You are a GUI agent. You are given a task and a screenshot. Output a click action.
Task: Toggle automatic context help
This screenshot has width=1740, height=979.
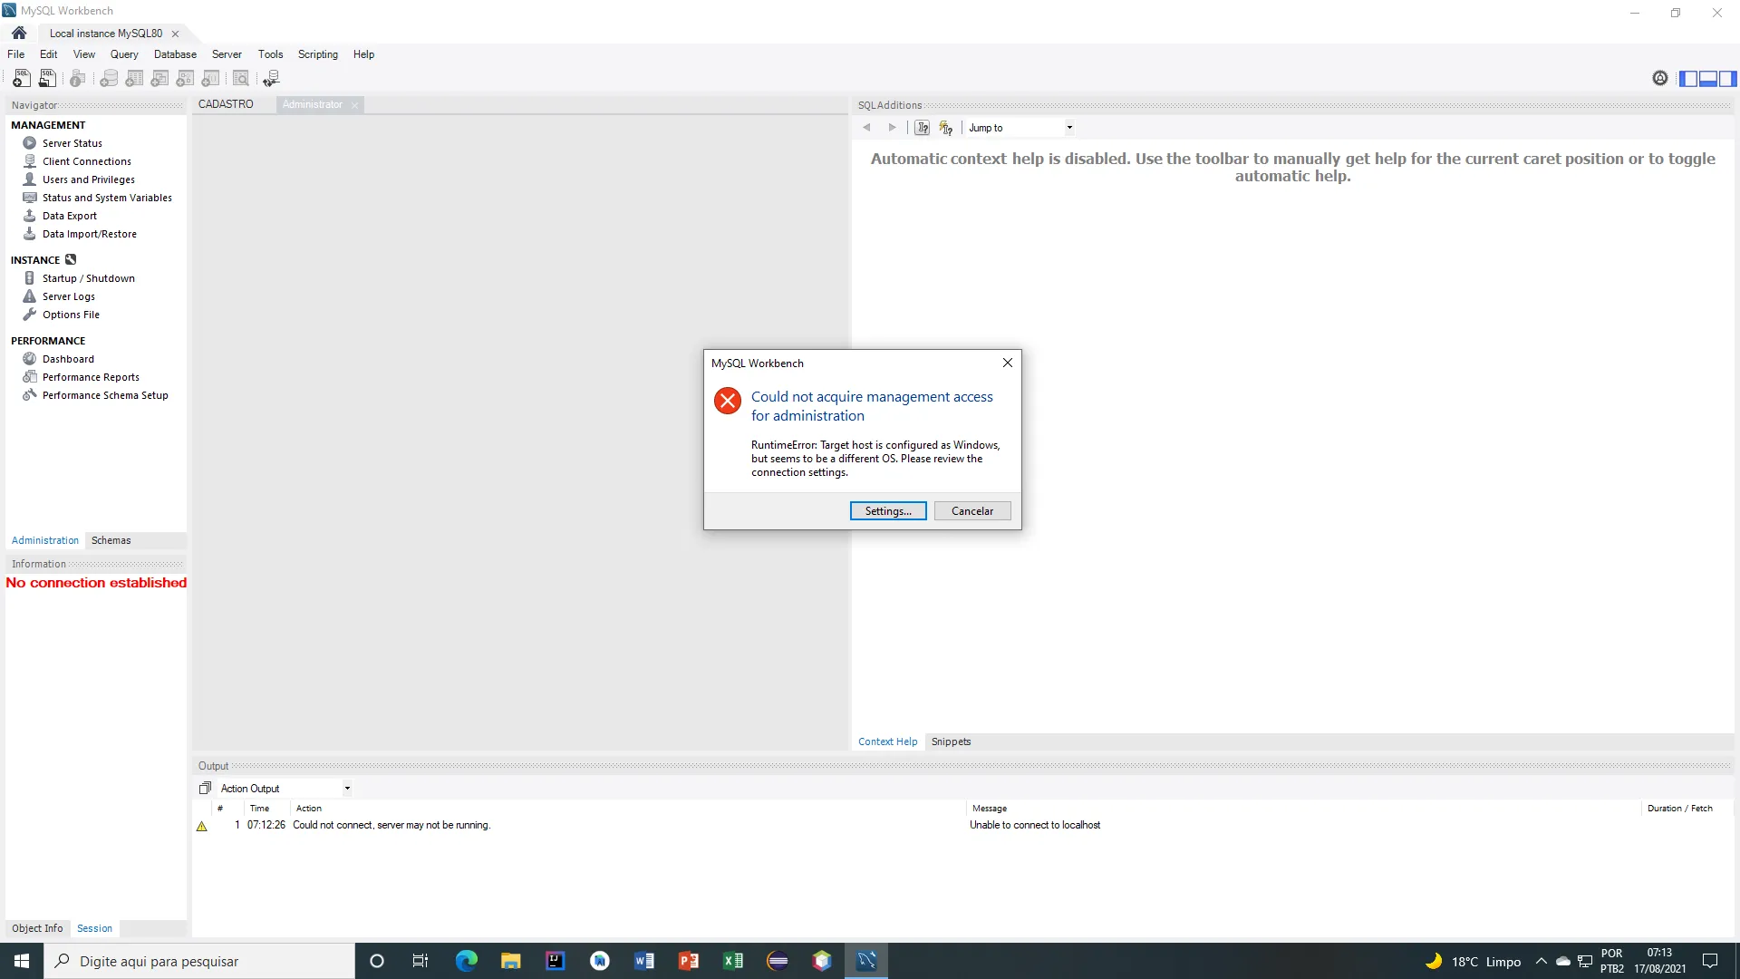[x=945, y=128]
